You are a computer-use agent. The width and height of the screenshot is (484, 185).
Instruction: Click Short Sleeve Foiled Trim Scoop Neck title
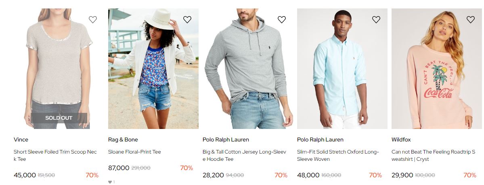(55, 156)
